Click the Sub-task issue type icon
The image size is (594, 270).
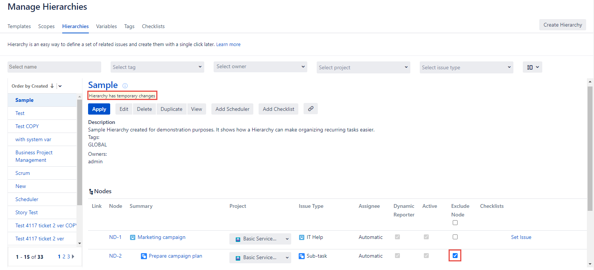302,256
